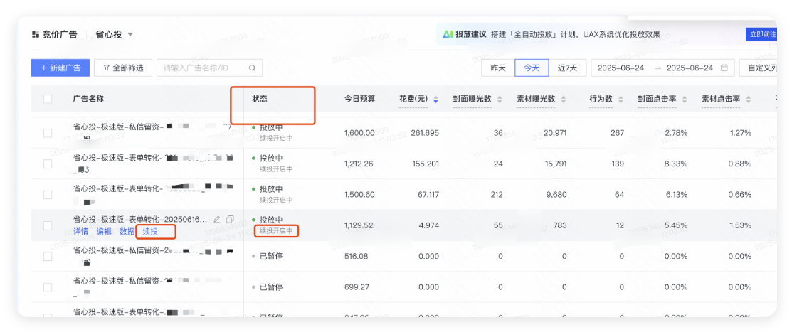This screenshot has height=332, width=792.
Task: Open the 数据 link in the highlighted row
Action: click(127, 232)
